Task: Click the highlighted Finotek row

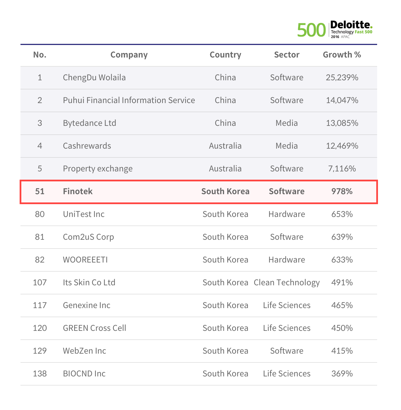Action: [199, 192]
